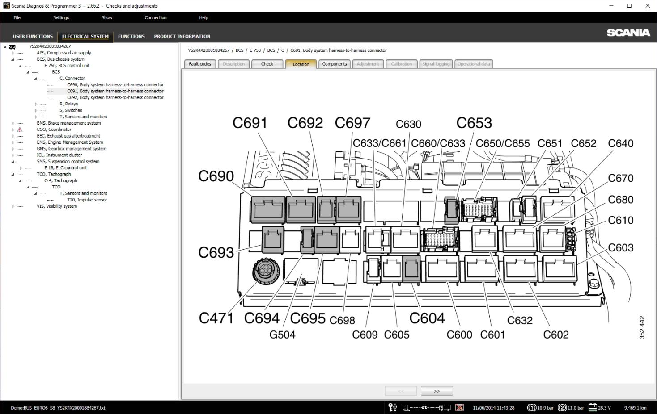Open the Fault codes tab
This screenshot has width=657, height=414.
[x=200, y=64]
